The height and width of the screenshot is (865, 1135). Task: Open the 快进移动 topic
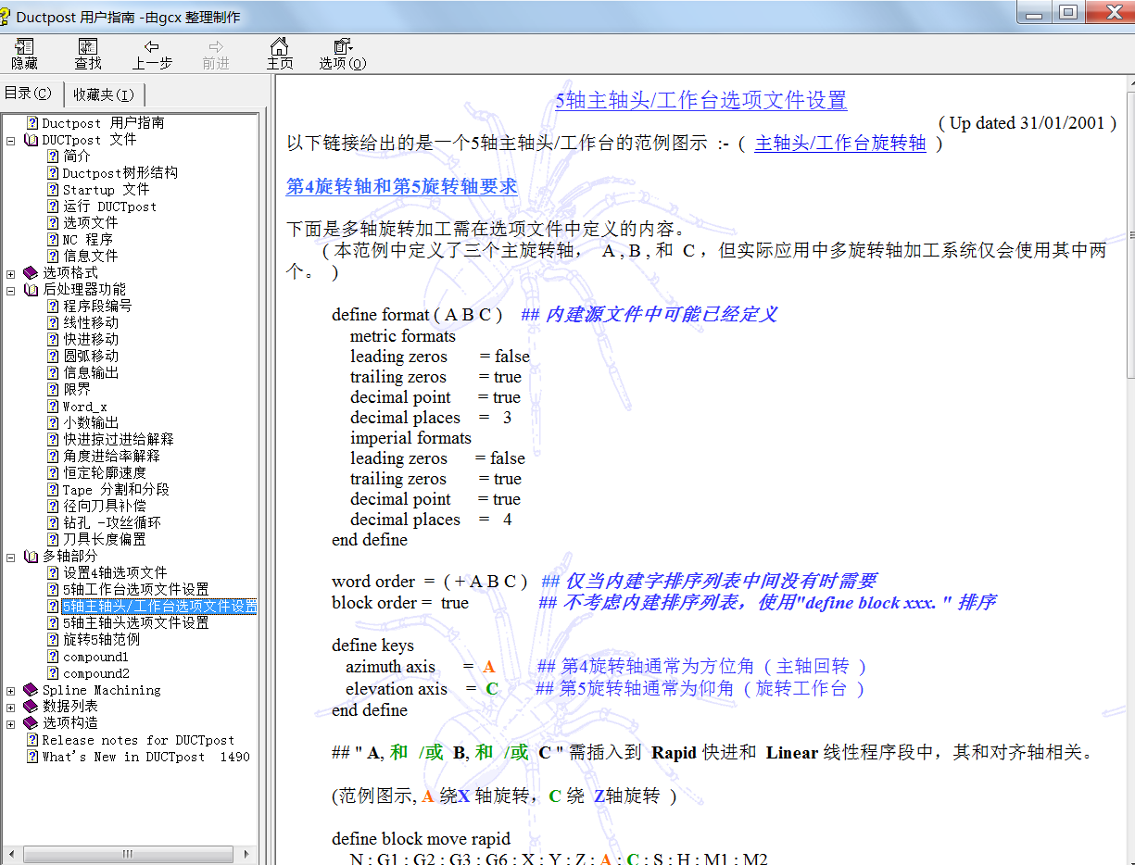tap(91, 340)
